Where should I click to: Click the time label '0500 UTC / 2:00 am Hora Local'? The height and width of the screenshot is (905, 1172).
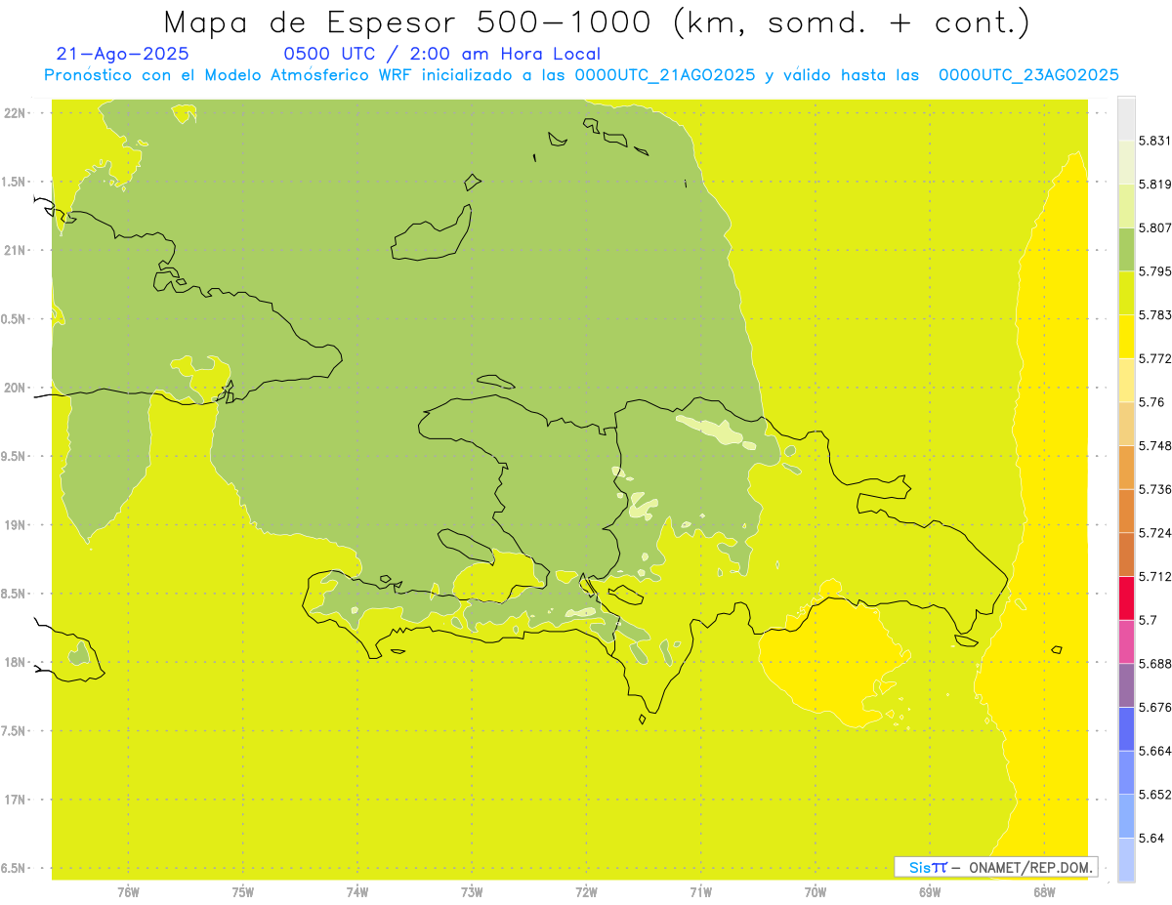tap(441, 55)
